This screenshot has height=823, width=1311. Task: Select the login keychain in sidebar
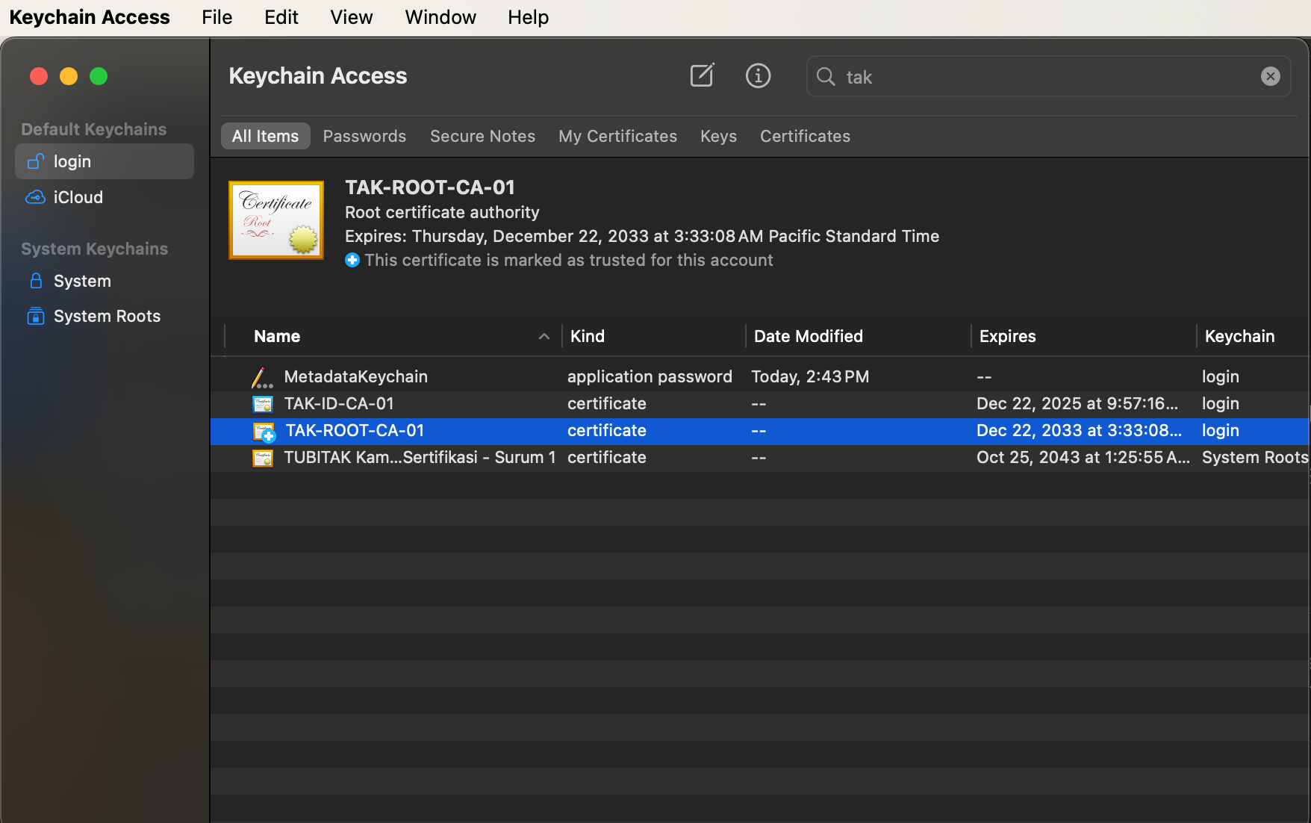point(105,161)
